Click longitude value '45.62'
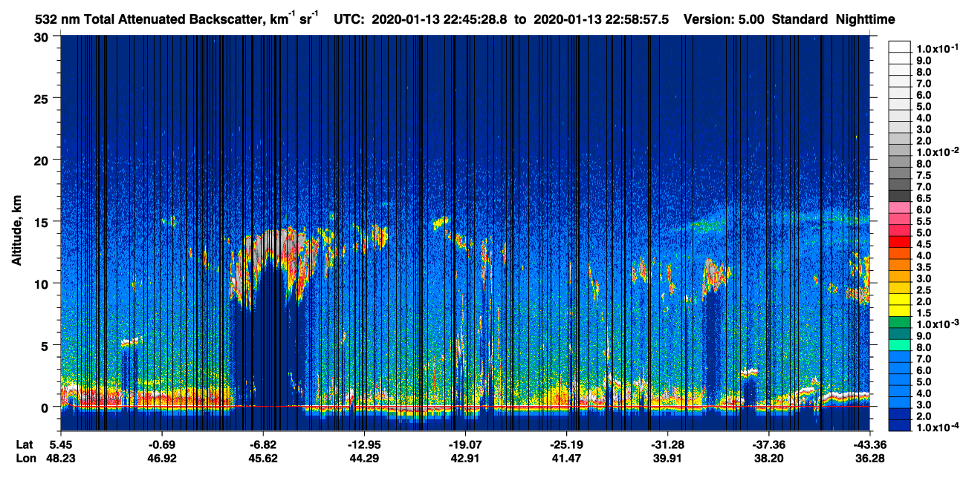The width and height of the screenshot is (966, 495). click(263, 459)
